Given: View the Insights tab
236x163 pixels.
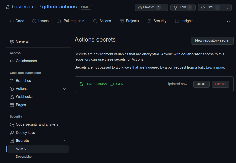Looking at the screenshot, I should pyautogui.click(x=184, y=21).
